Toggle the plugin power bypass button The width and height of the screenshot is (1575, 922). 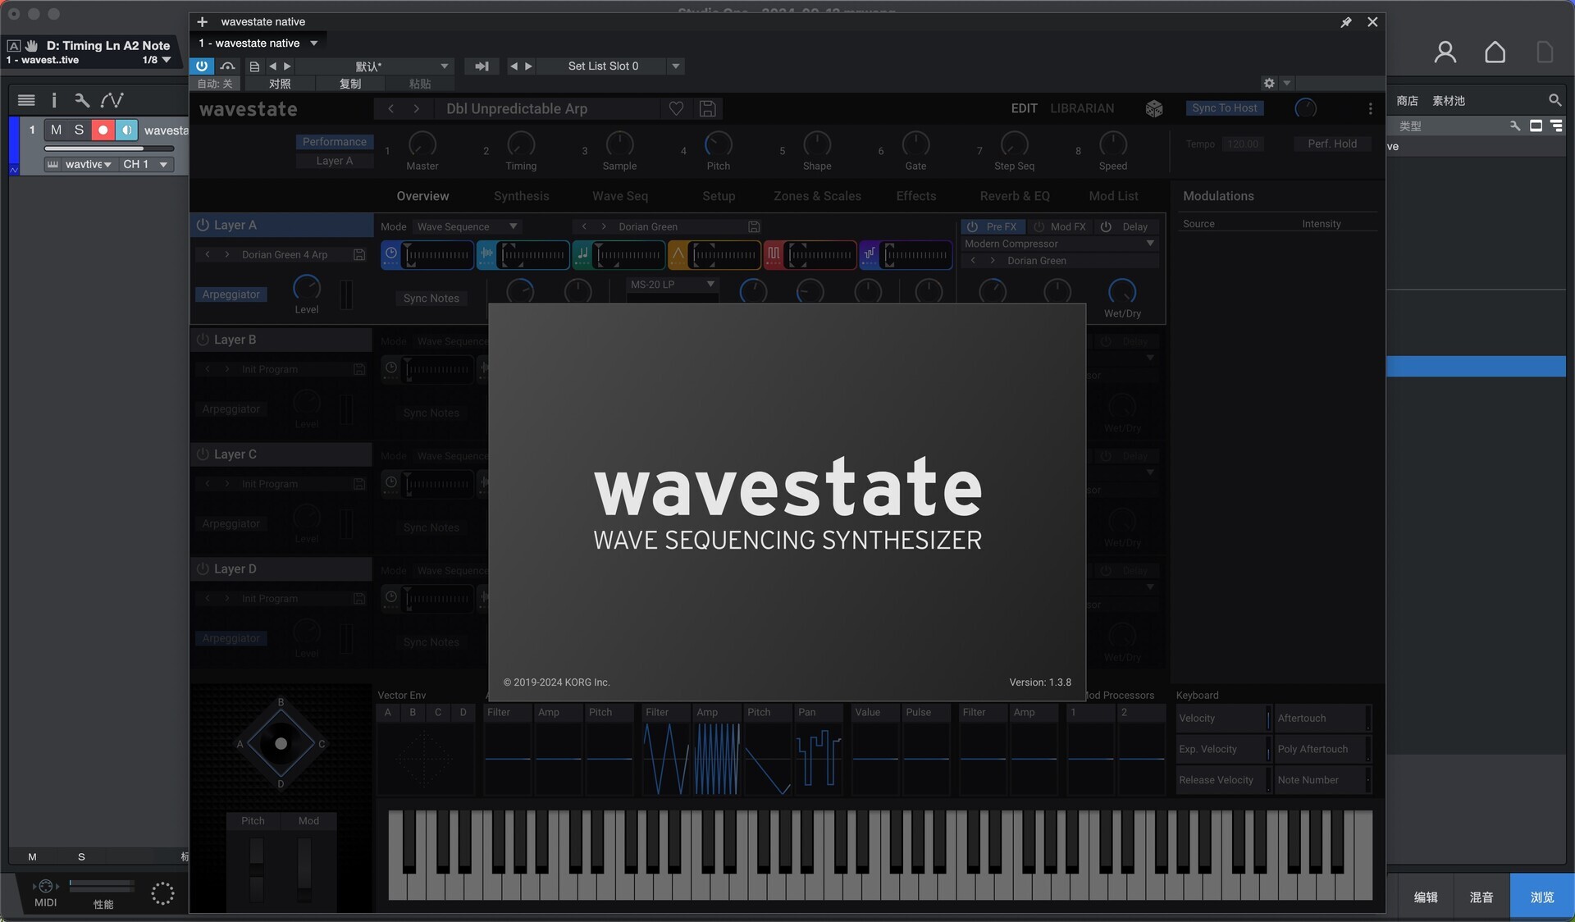point(202,66)
